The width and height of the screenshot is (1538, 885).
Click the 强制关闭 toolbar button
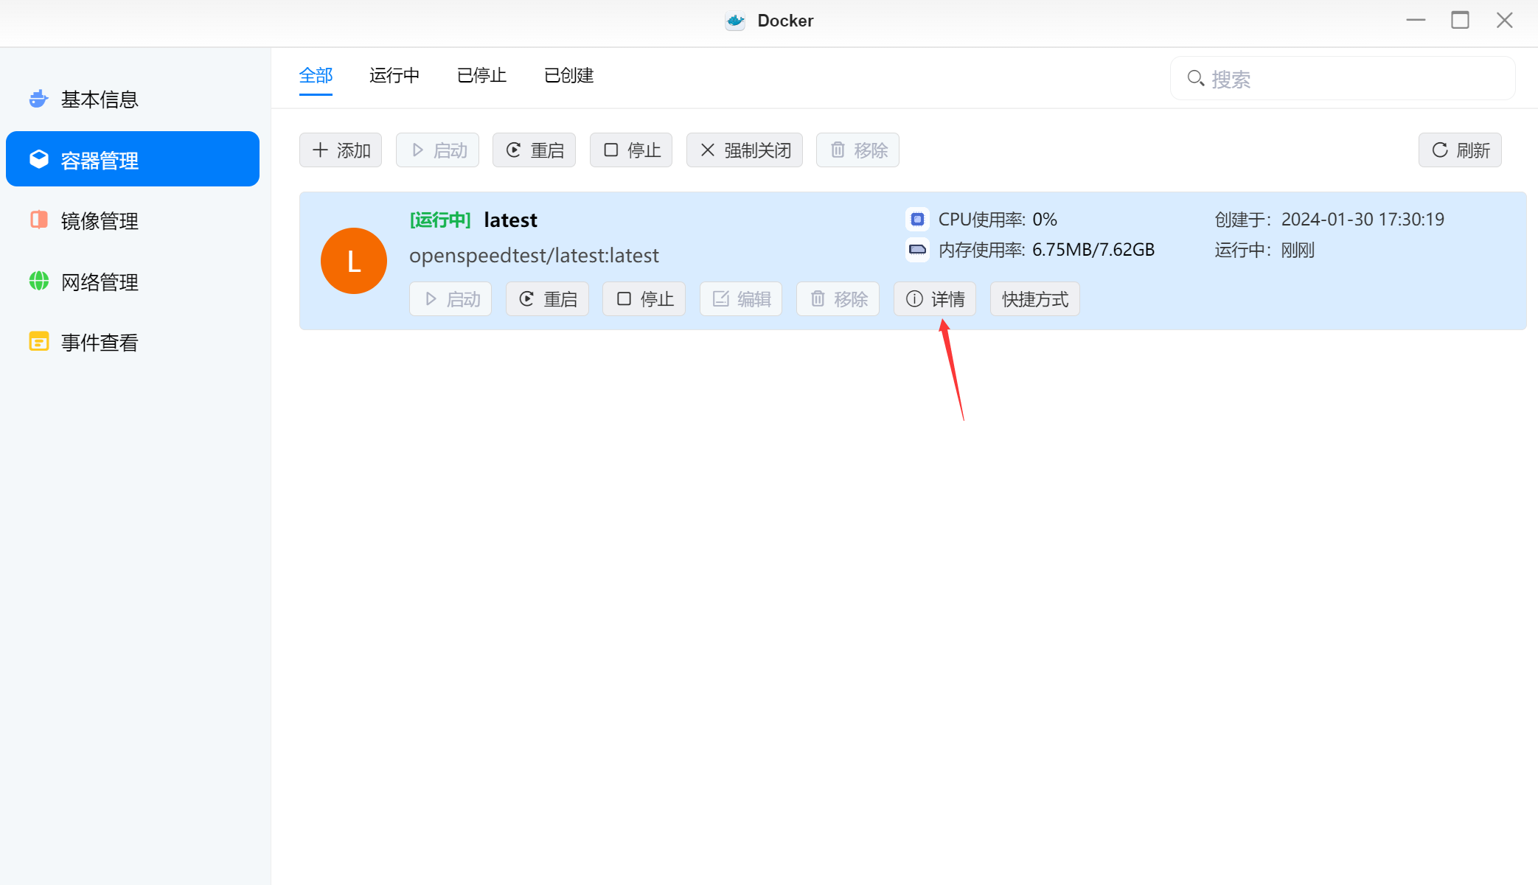tap(744, 150)
